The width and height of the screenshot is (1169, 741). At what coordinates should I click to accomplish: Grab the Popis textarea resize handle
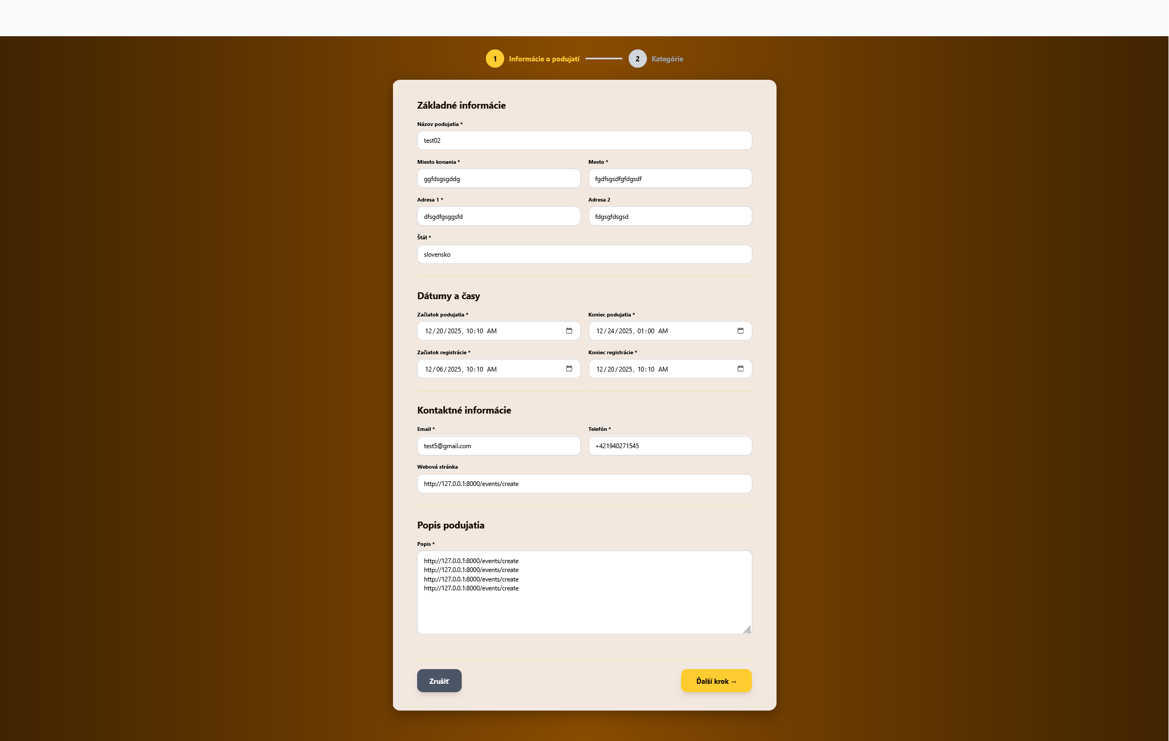coord(747,630)
